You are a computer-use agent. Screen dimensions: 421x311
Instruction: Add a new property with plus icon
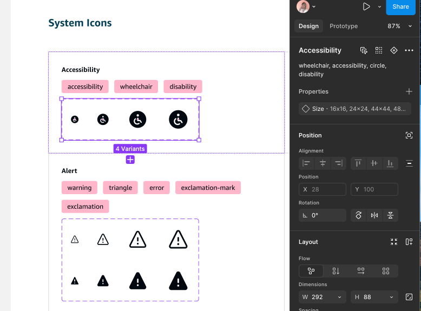(409, 92)
